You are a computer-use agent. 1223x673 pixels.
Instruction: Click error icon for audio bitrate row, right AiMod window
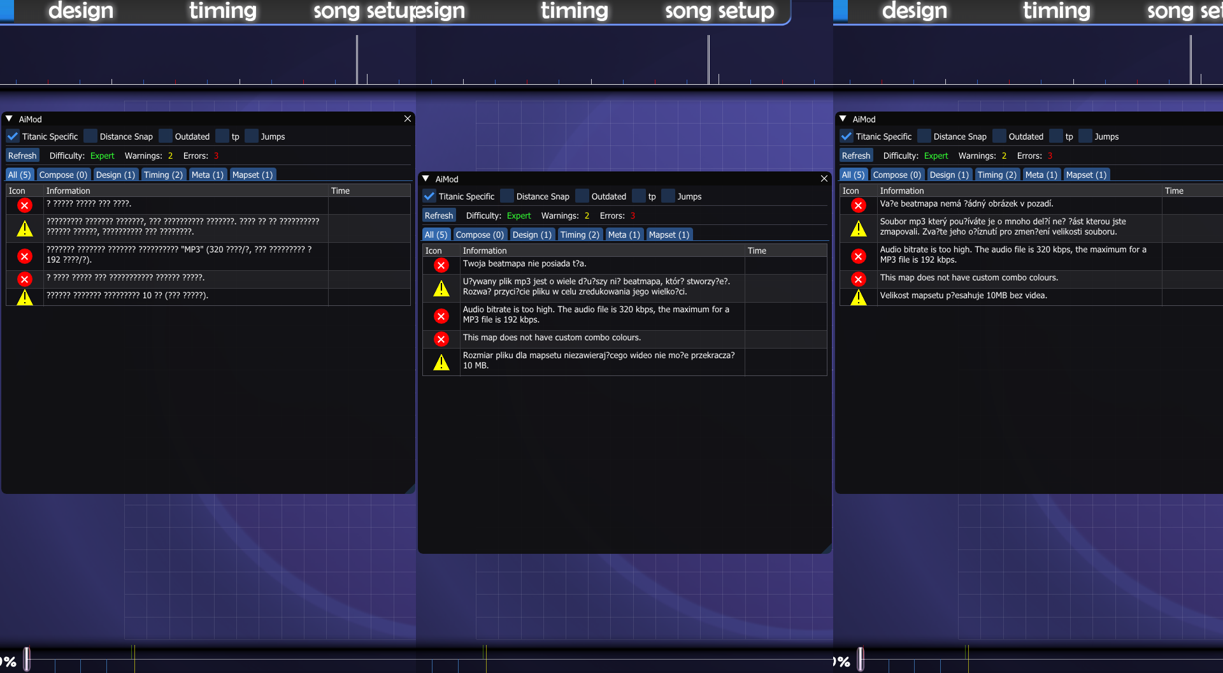point(858,256)
